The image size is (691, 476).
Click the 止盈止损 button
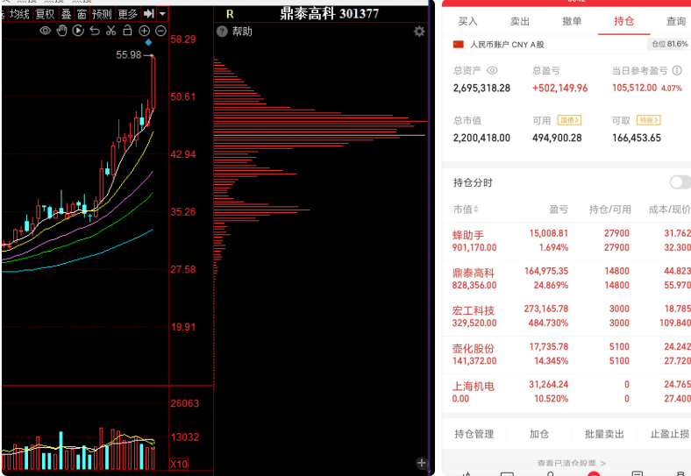(669, 434)
